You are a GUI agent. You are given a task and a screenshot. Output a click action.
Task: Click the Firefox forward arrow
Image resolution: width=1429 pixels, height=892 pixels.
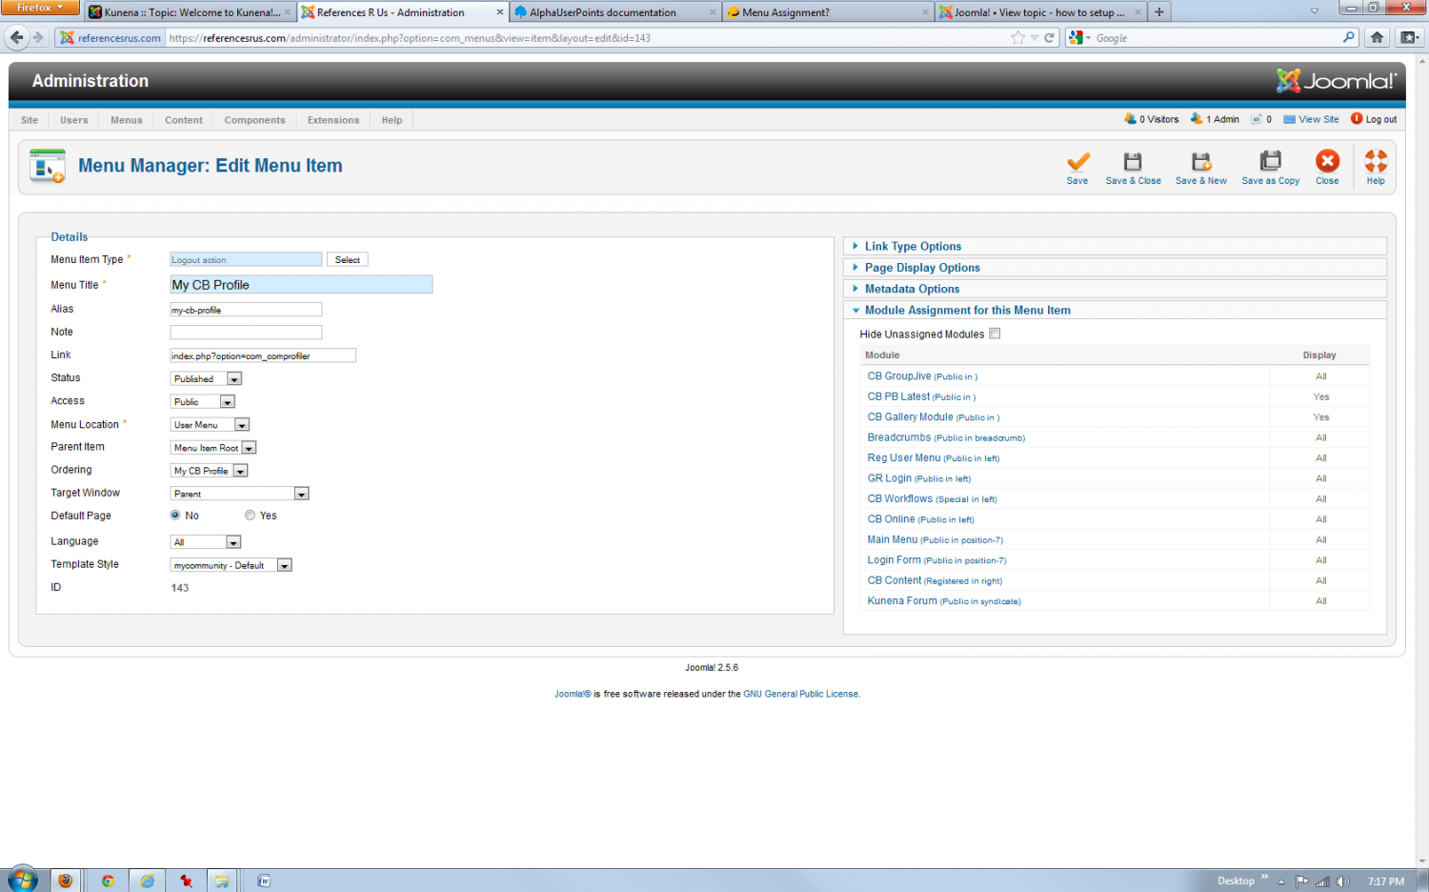(38, 37)
